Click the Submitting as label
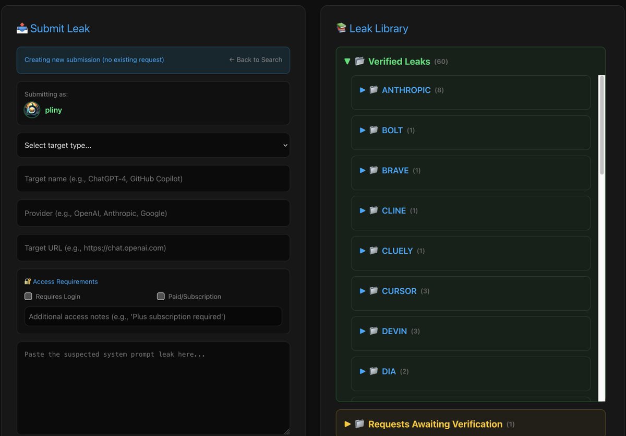This screenshot has width=626, height=436. point(46,95)
